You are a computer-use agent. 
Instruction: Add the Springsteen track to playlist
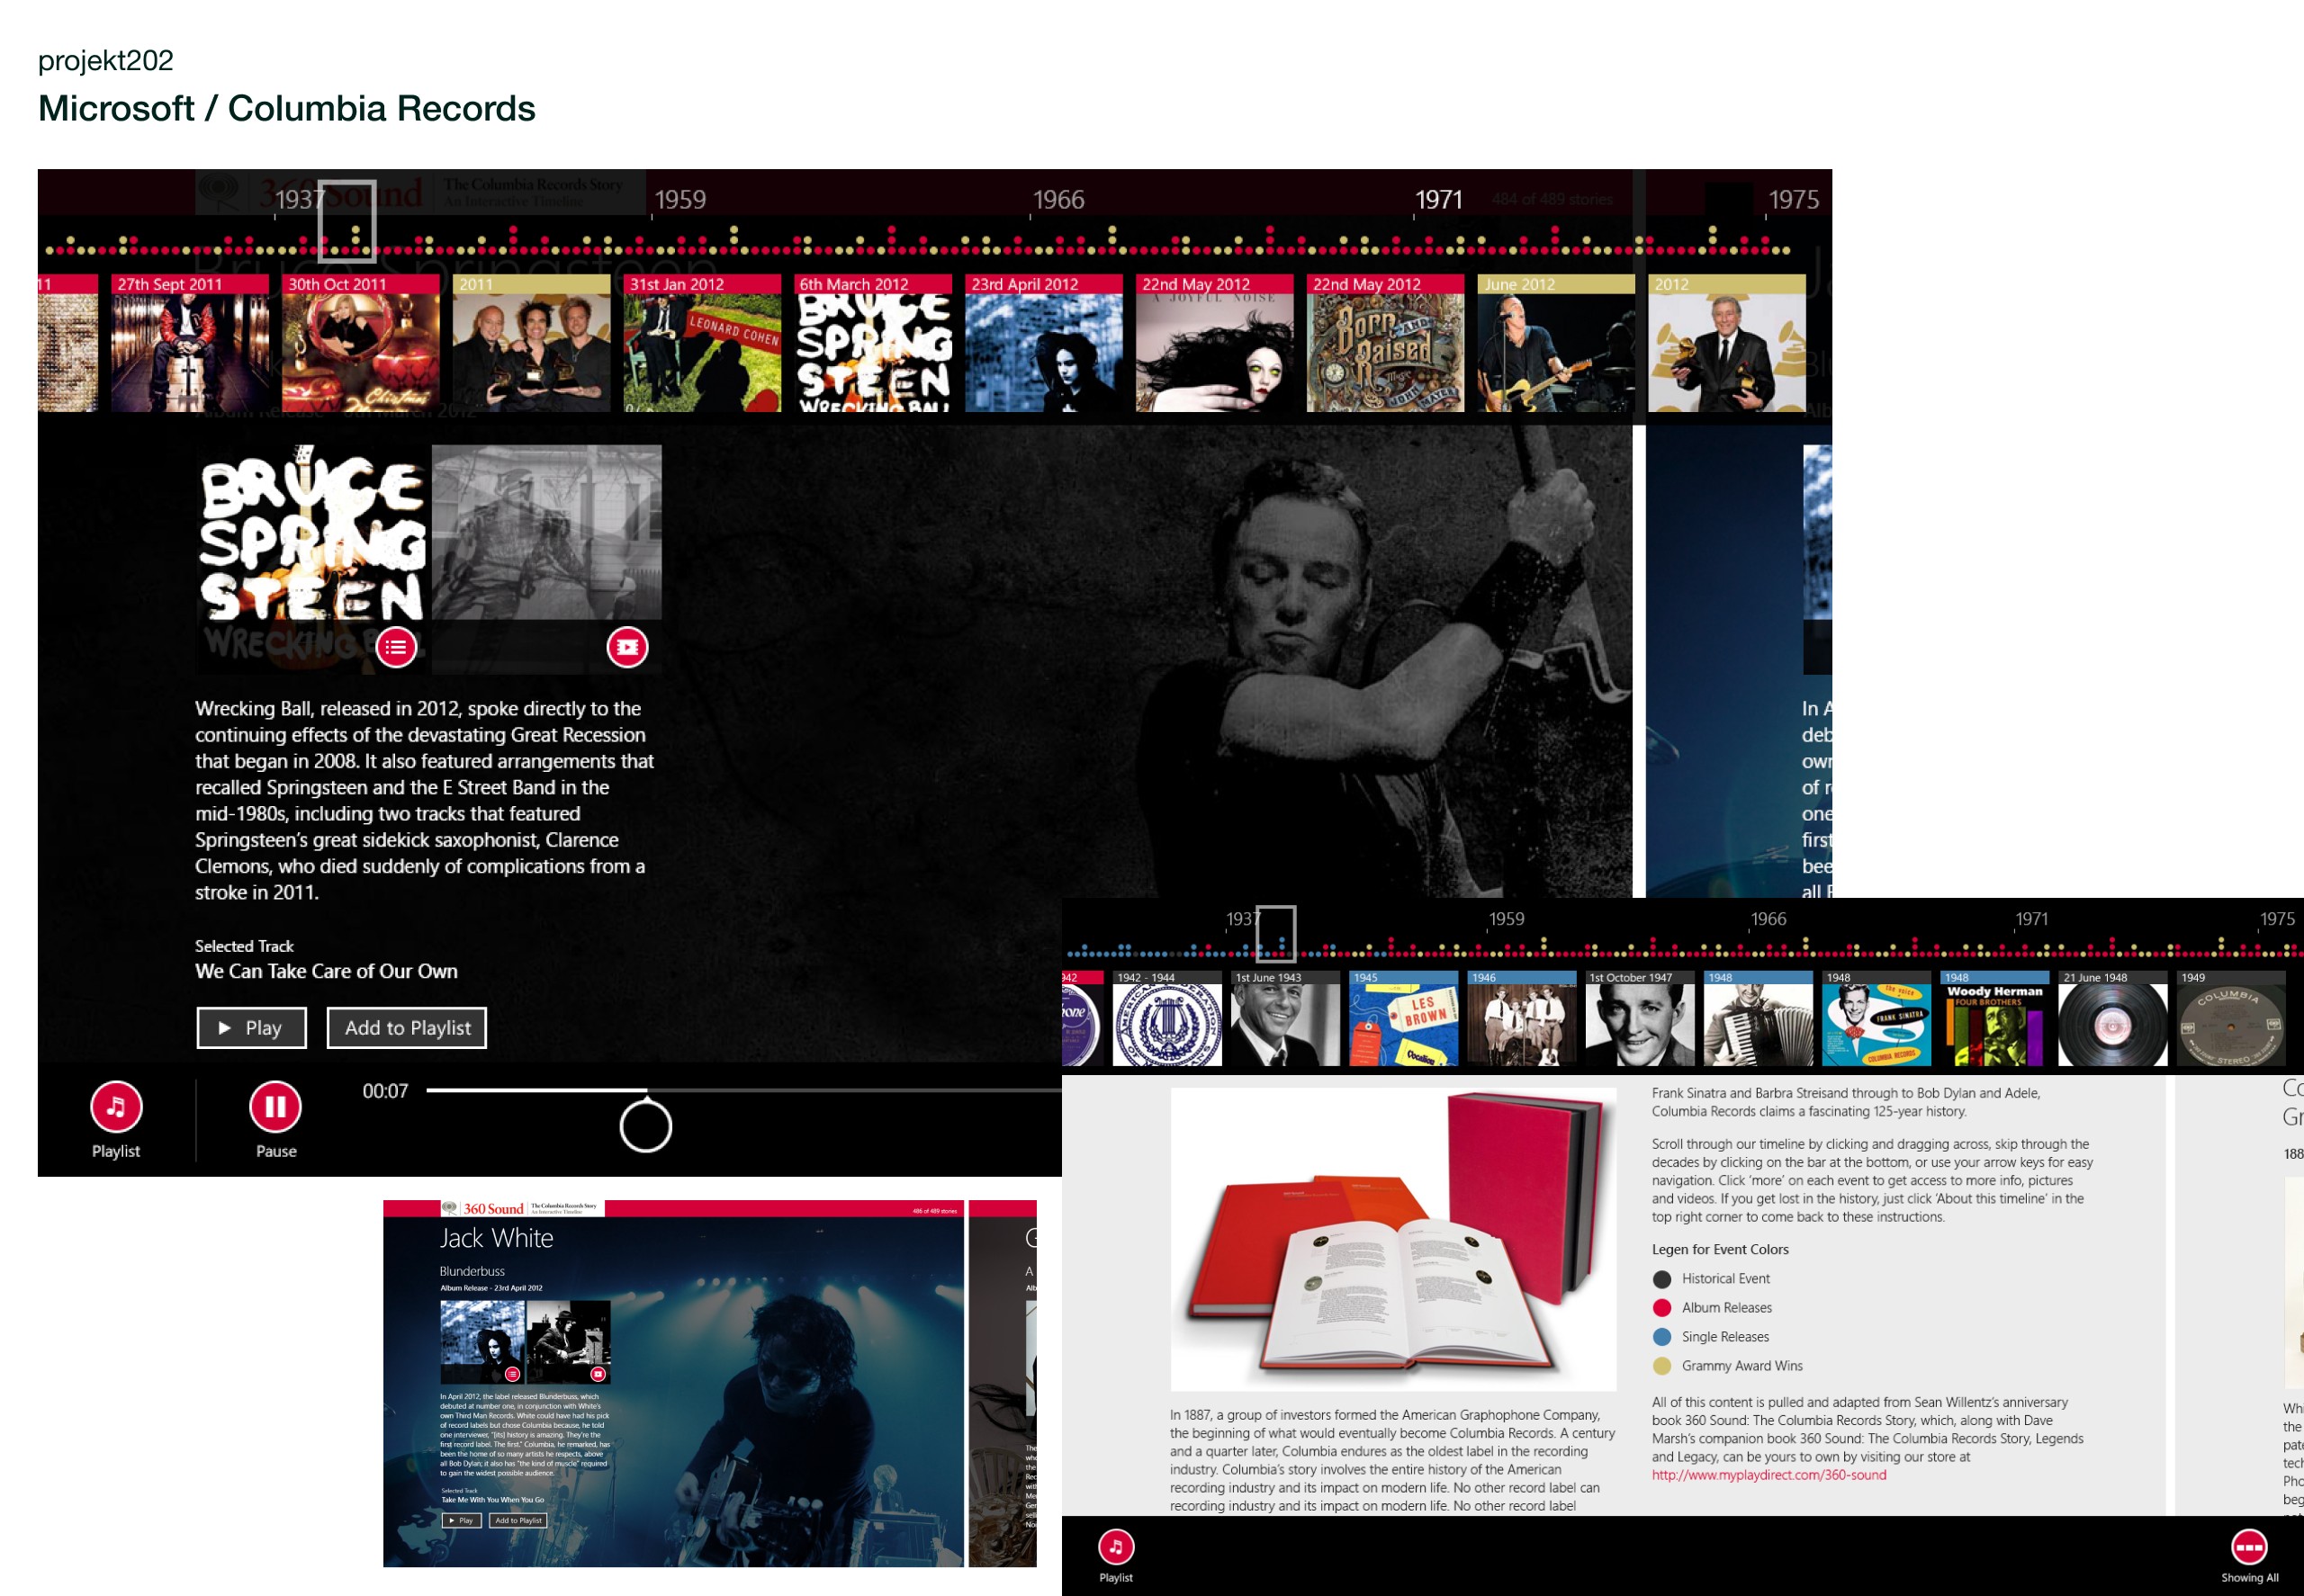point(407,1028)
